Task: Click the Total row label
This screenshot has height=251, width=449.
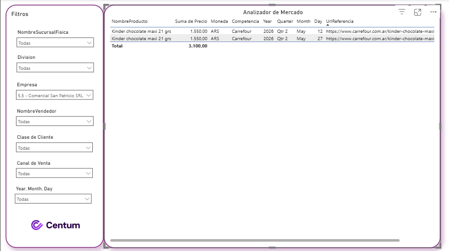Action: (x=117, y=46)
